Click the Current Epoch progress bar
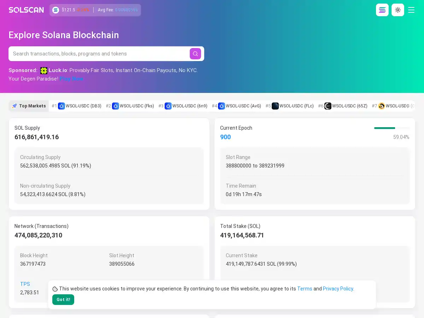The width and height of the screenshot is (424, 318). [x=392, y=128]
